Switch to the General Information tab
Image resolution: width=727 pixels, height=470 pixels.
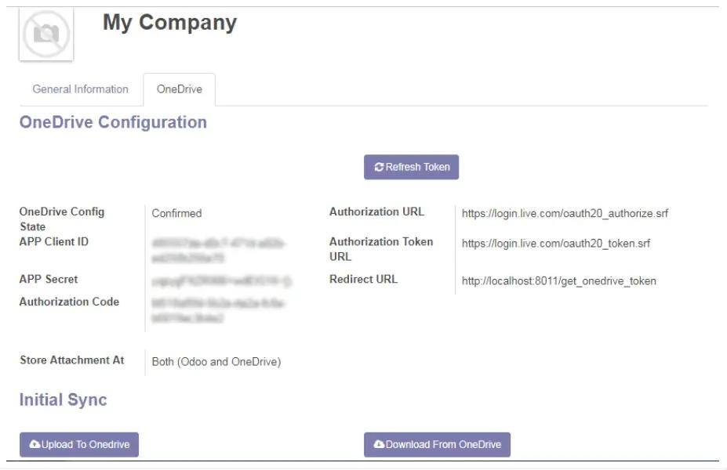tap(78, 89)
